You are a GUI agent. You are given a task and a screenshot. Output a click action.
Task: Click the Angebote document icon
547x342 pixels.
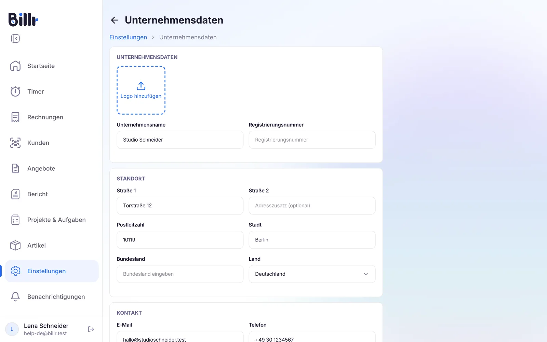tap(15, 168)
